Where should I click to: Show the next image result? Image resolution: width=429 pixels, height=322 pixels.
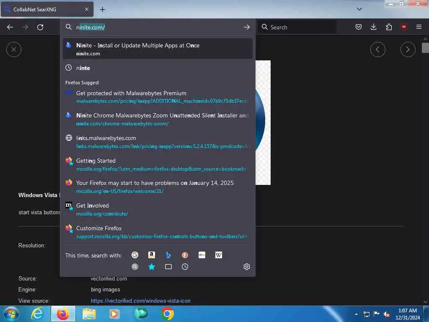pyautogui.click(x=408, y=49)
